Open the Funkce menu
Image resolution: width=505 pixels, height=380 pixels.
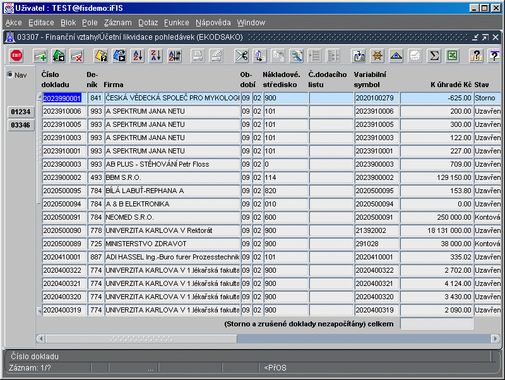(x=177, y=23)
